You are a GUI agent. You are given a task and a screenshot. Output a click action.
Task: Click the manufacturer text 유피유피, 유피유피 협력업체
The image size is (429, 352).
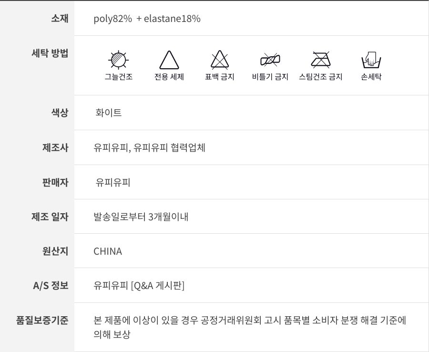[x=149, y=147]
